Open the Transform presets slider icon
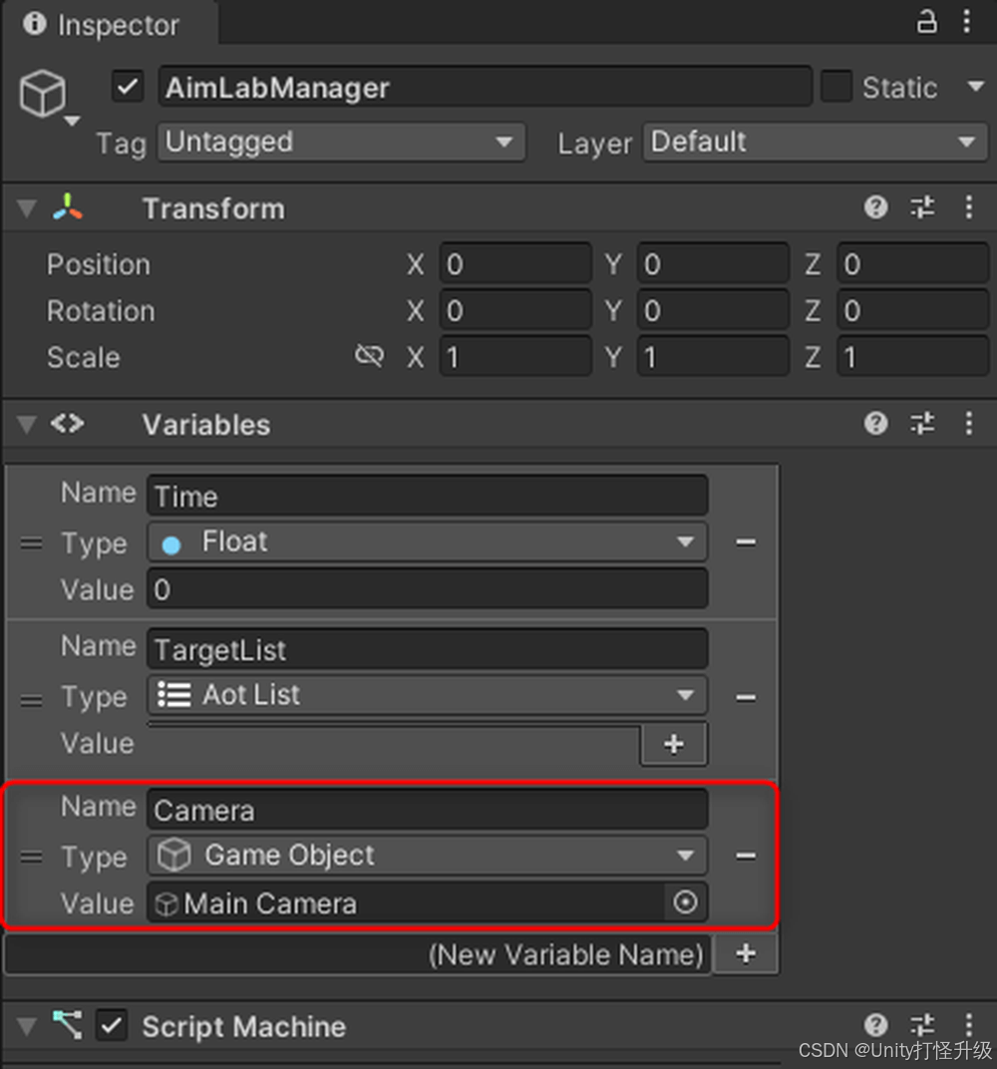Viewport: 997px width, 1069px height. click(922, 207)
